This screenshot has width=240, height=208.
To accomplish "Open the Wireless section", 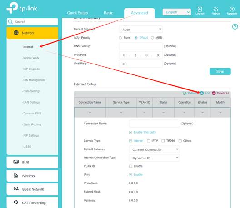I will pyautogui.click(x=32, y=176).
